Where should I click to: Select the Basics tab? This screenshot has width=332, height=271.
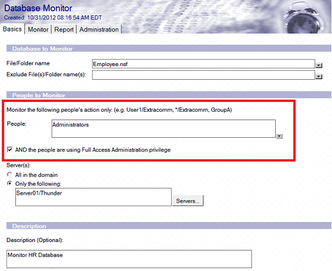[x=13, y=29]
